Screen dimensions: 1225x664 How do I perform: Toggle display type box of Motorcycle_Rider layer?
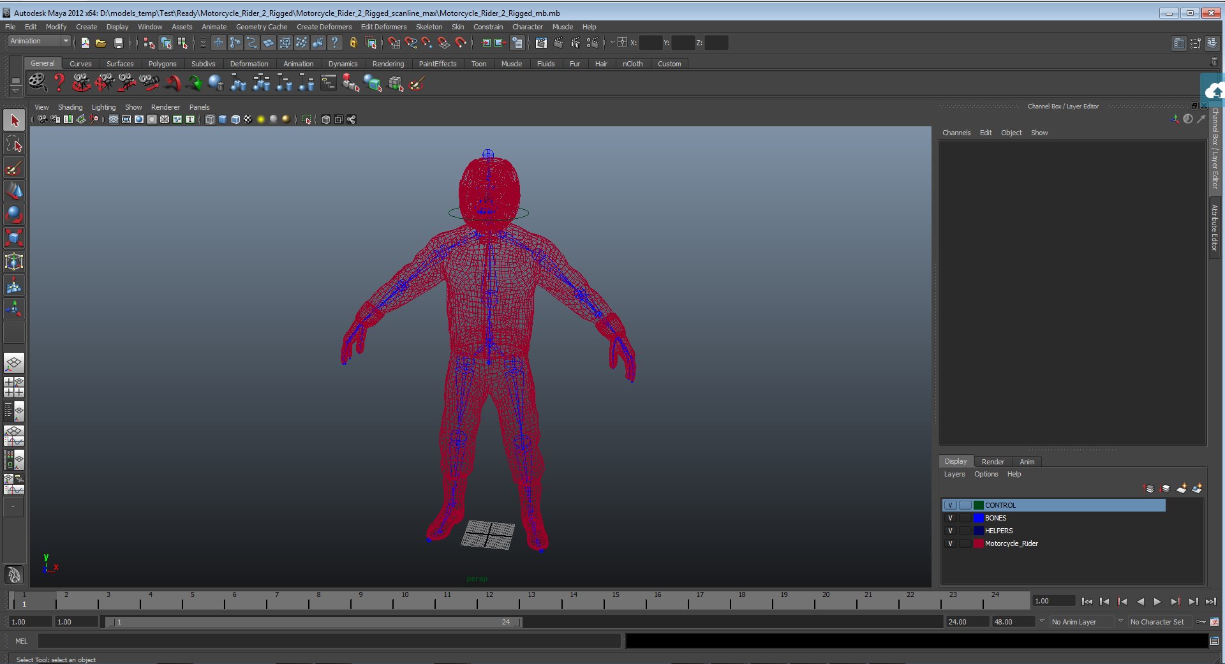(x=965, y=543)
